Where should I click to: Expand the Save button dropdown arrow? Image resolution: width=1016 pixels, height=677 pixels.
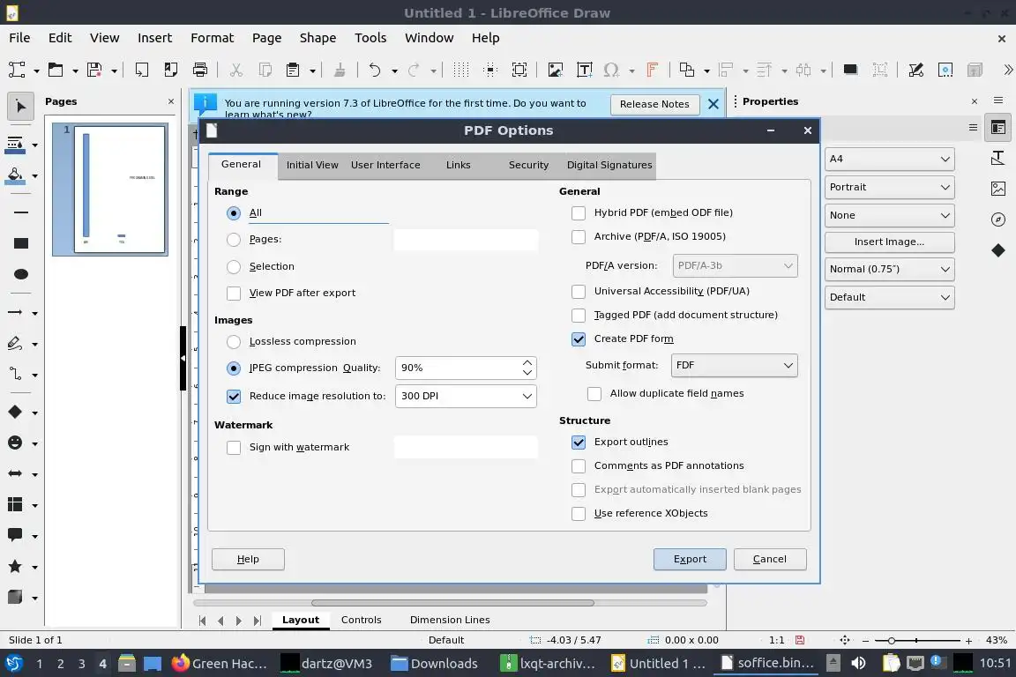click(114, 70)
